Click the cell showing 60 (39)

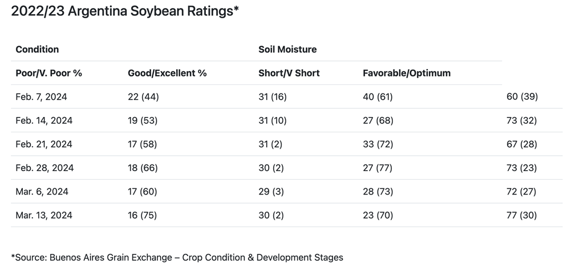pos(522,97)
